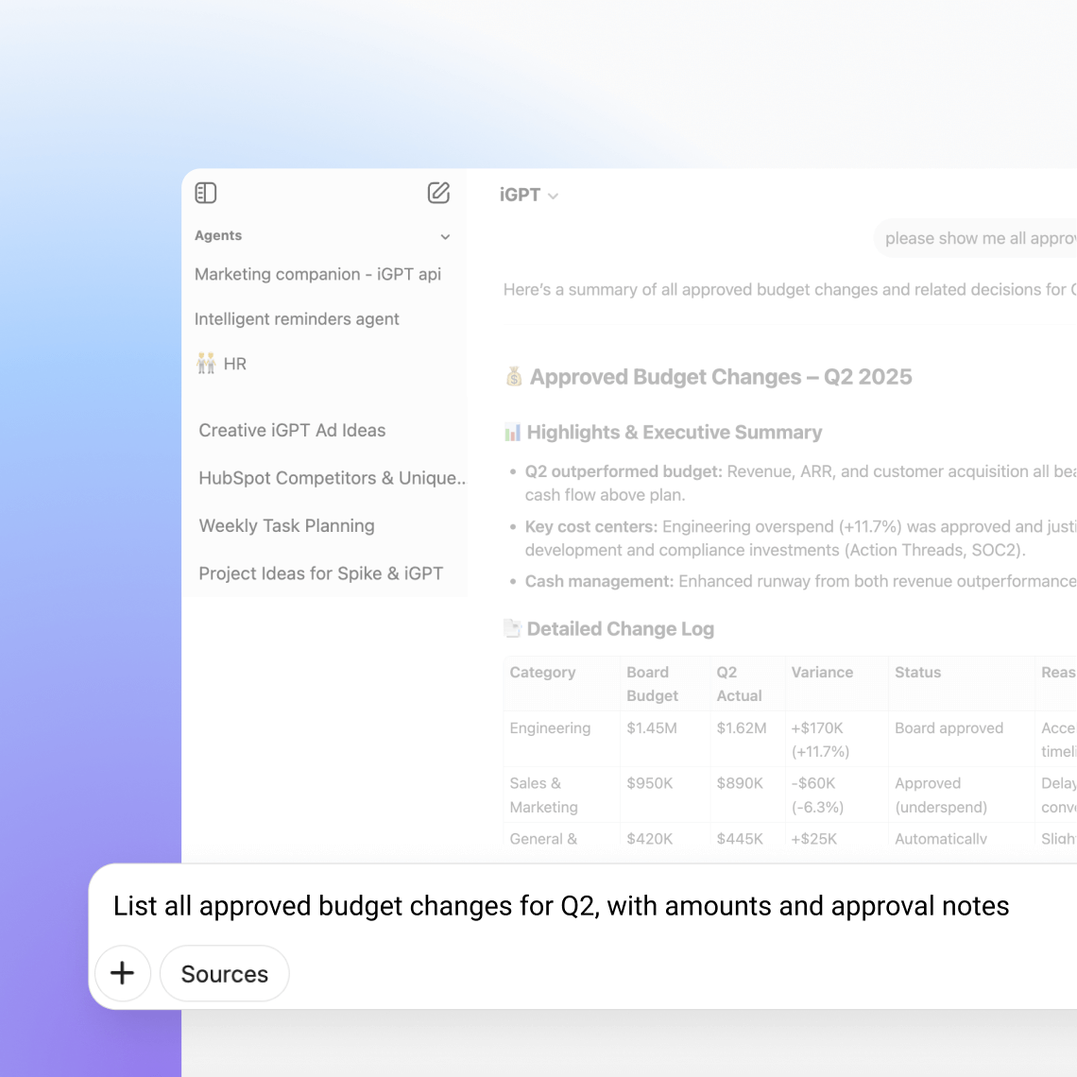The height and width of the screenshot is (1077, 1077).
Task: Collapse the navigation sidebar panel
Action: click(206, 193)
